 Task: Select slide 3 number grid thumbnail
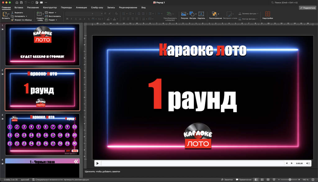tap(42, 134)
